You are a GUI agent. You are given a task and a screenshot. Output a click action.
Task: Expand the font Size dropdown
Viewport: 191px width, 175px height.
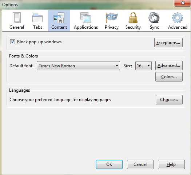[143, 66]
